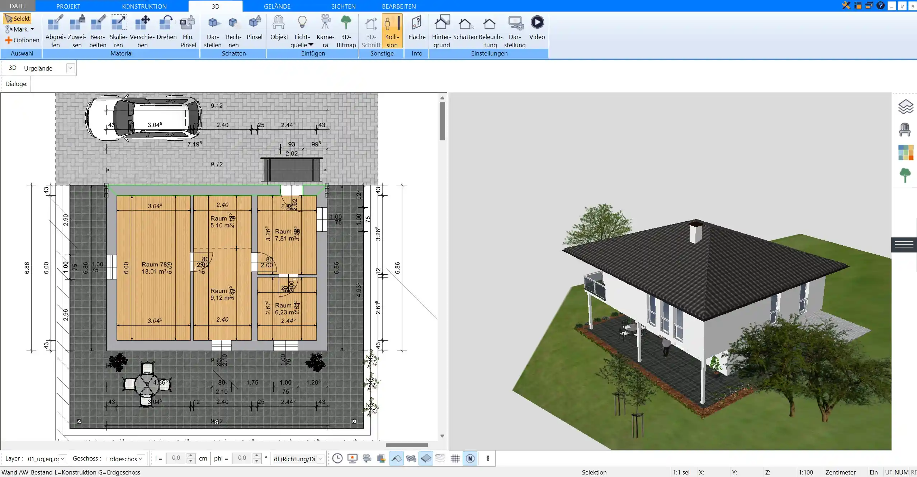Toggle shadow Darstellen icon
Screen dimensions: 917x477
[x=213, y=31]
